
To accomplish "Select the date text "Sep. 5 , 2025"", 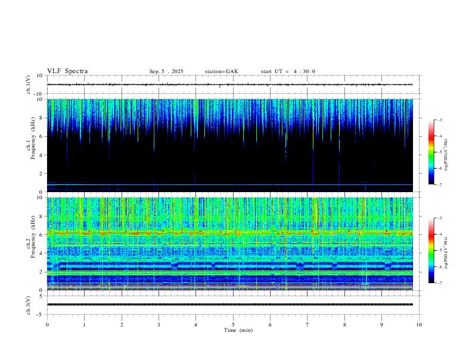I will point(166,71).
